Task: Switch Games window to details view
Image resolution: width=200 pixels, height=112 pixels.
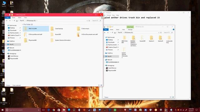Action: (171, 97)
